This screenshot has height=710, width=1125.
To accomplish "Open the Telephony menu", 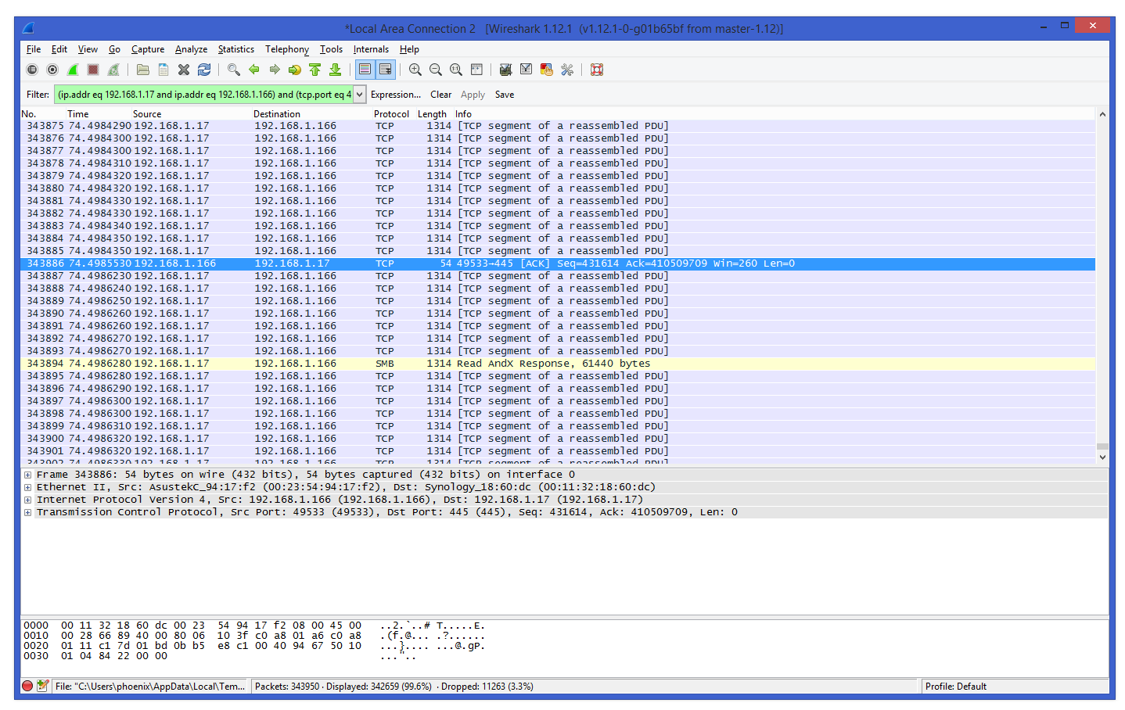I will [x=287, y=49].
